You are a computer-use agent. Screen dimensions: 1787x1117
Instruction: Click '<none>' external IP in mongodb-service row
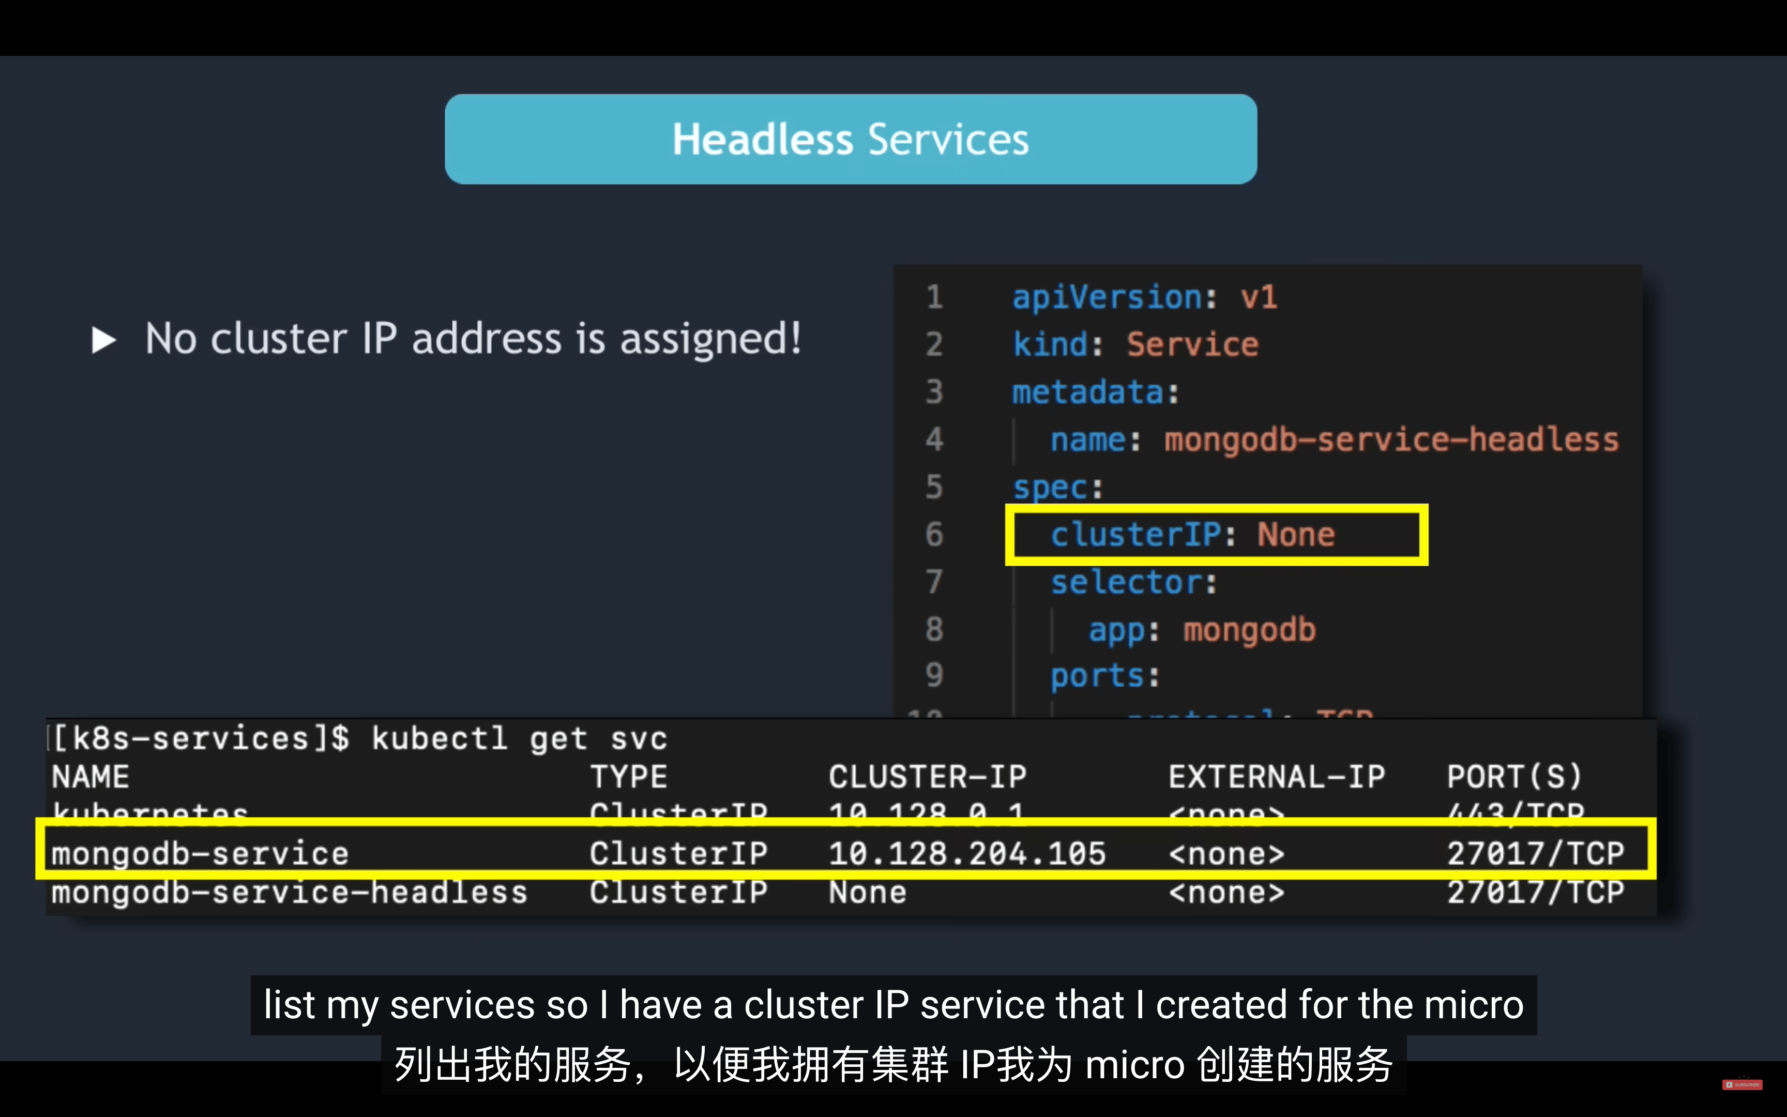1226,855
